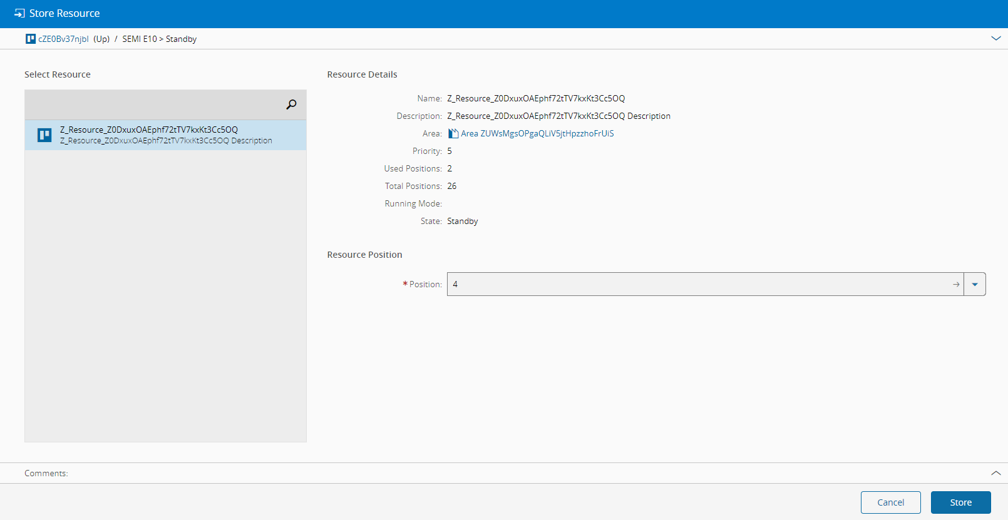The height and width of the screenshot is (520, 1008).
Task: Click the Z_Resource list item icon
Action: tap(44, 135)
